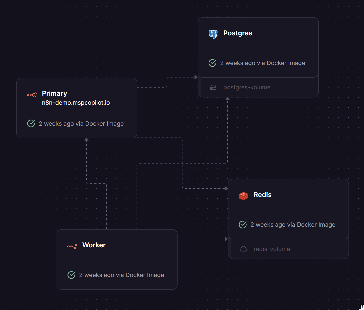Click Postgres deployment success checkmark icon
Viewport: 364px width, 310px height.
click(212, 63)
